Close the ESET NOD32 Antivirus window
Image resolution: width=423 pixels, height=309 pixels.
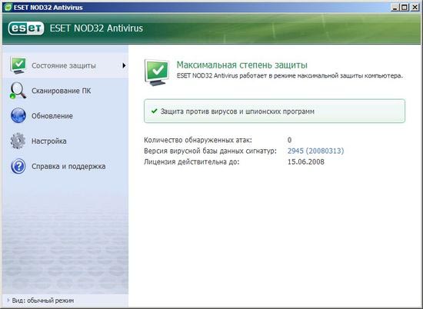tap(414, 7)
